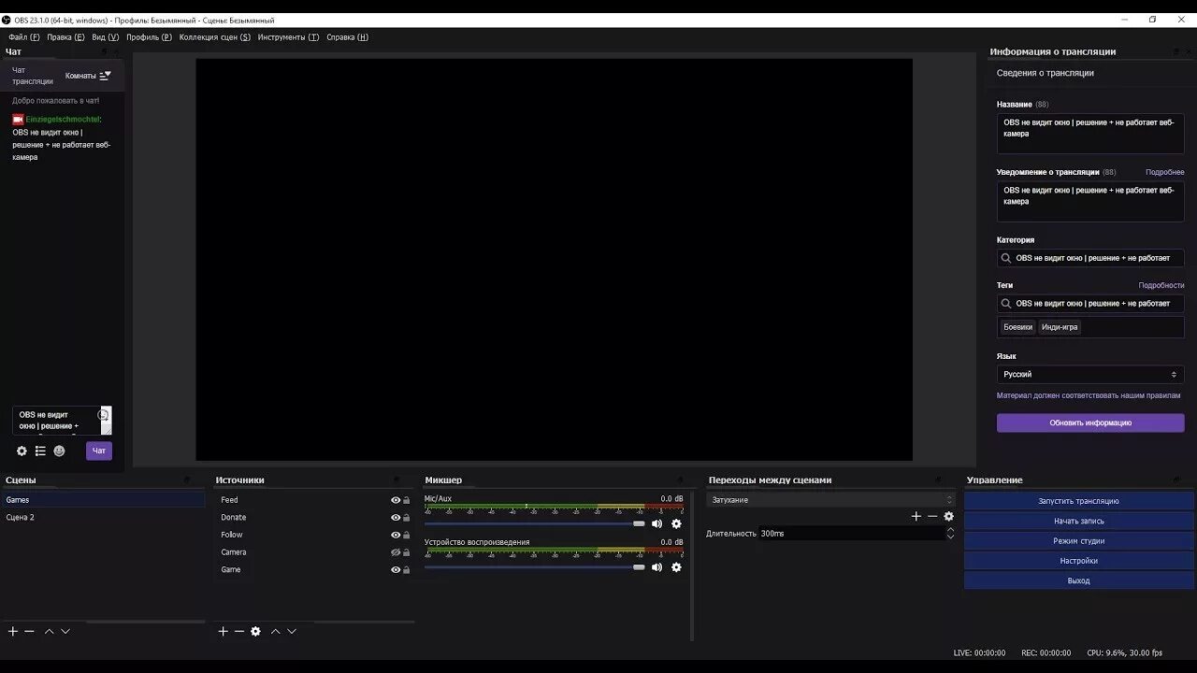Viewport: 1197px width, 673px height.
Task: Remove the Боевики tag chip
Action: pos(1017,327)
